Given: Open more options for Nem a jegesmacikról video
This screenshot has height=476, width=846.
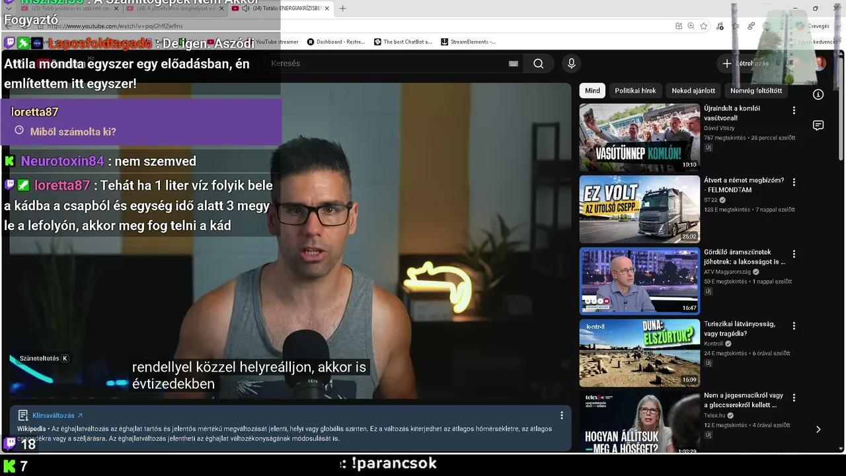Looking at the screenshot, I should click(x=794, y=398).
